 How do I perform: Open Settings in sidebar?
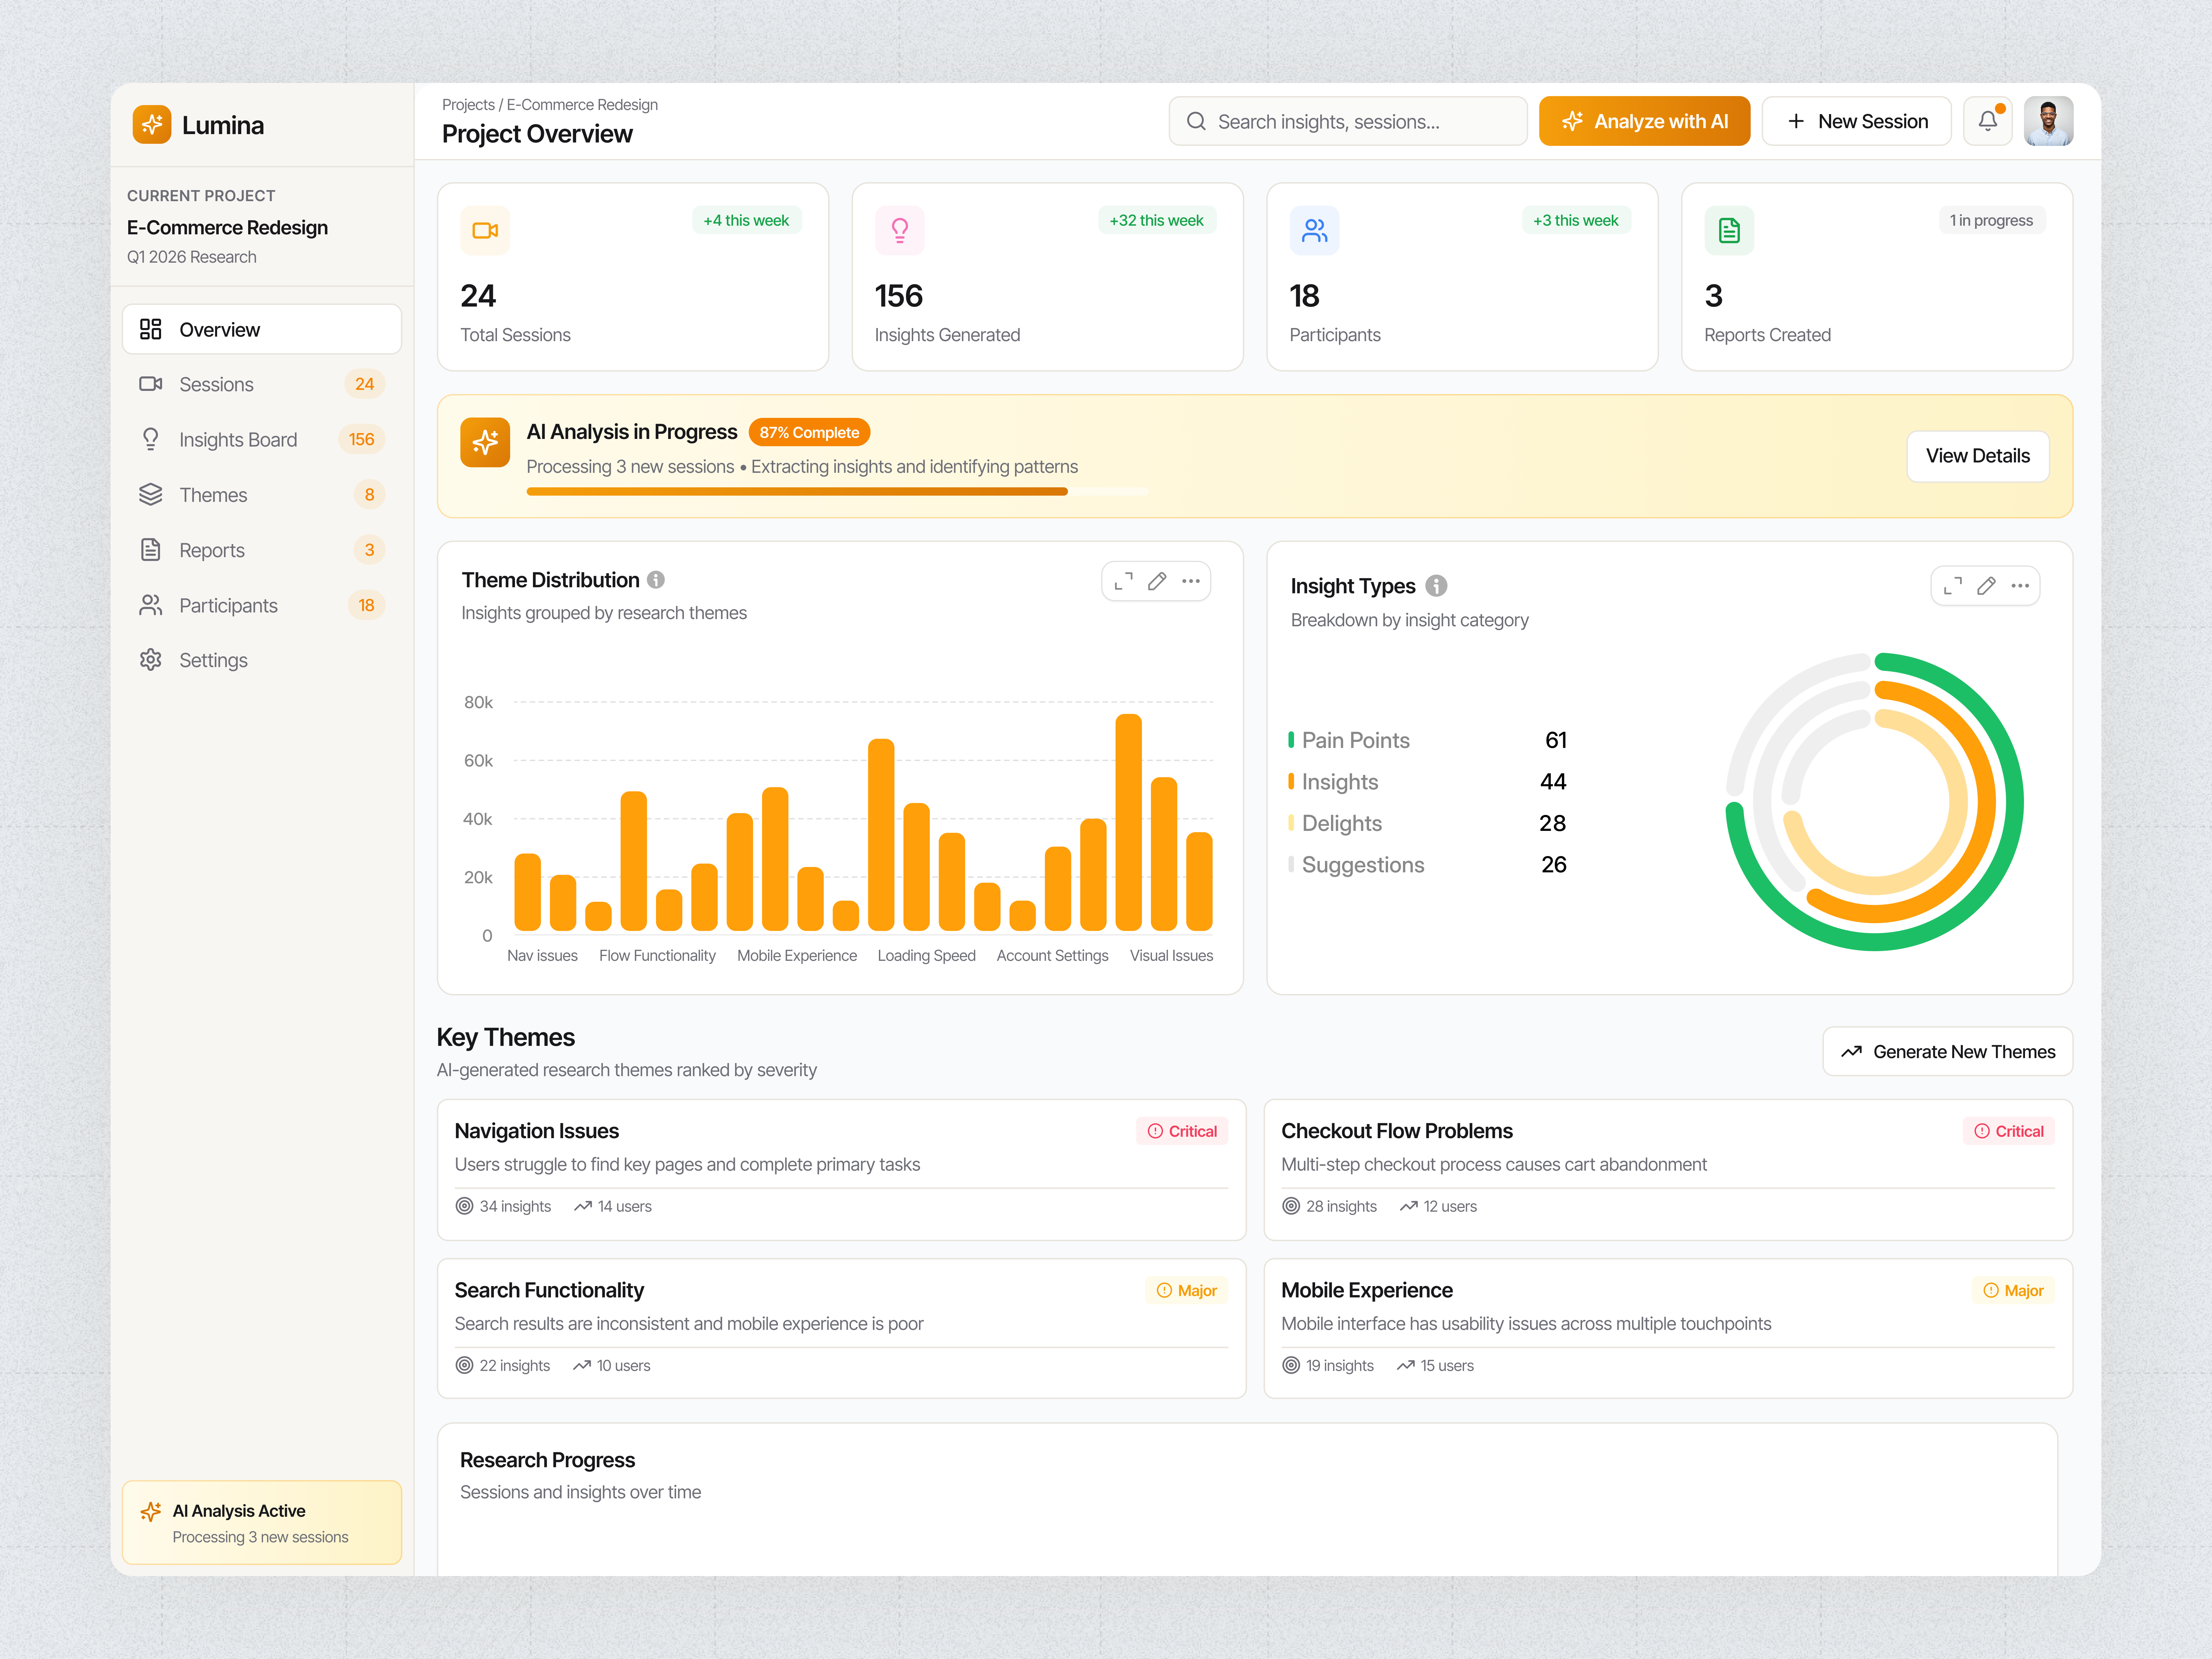tap(262, 660)
